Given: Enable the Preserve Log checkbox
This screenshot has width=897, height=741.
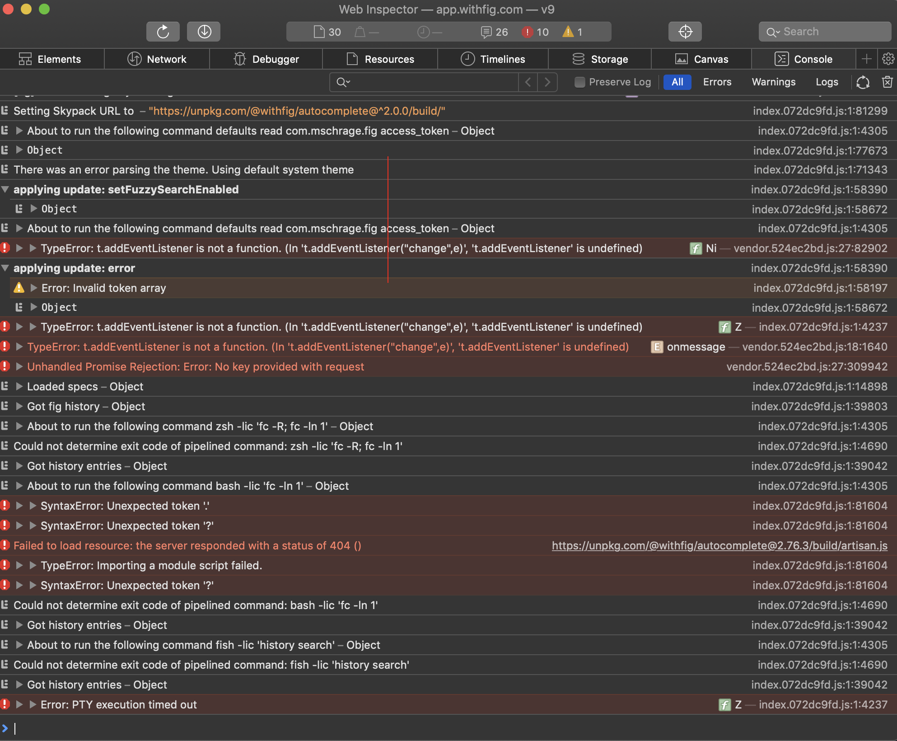Looking at the screenshot, I should coord(579,82).
